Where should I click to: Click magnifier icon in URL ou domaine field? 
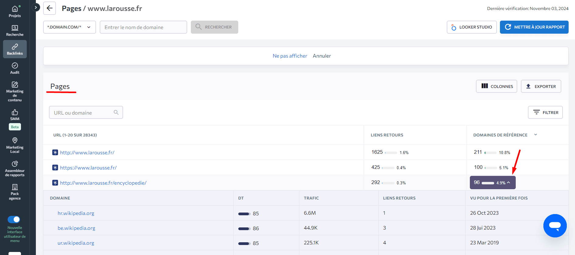[116, 112]
